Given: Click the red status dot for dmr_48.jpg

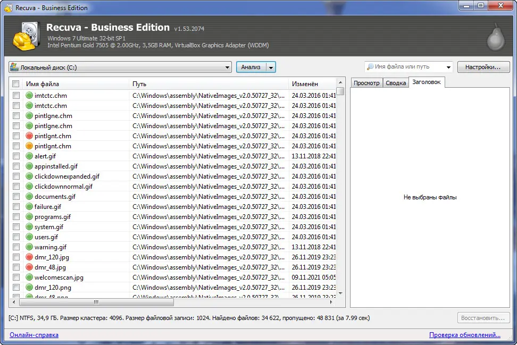Looking at the screenshot, I should click(x=29, y=267).
